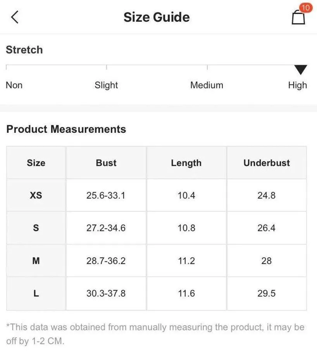Tap the back arrow icon
Image resolution: width=317 pixels, height=353 pixels.
[x=15, y=17]
